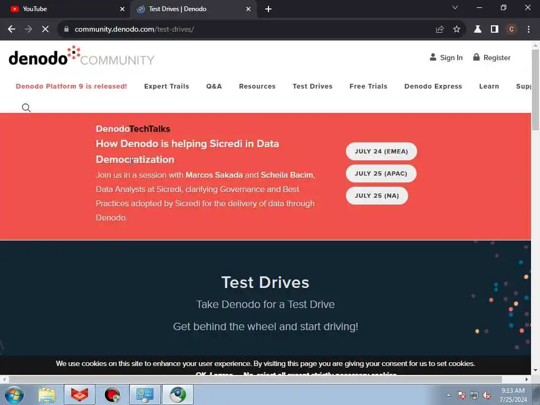
Task: Open a new tab with the plus button
Action: click(x=268, y=9)
